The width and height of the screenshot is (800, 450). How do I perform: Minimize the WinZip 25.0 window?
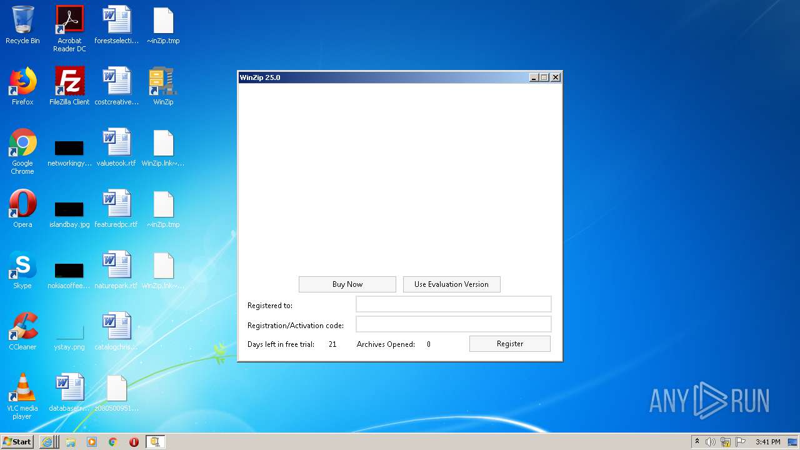(x=534, y=77)
